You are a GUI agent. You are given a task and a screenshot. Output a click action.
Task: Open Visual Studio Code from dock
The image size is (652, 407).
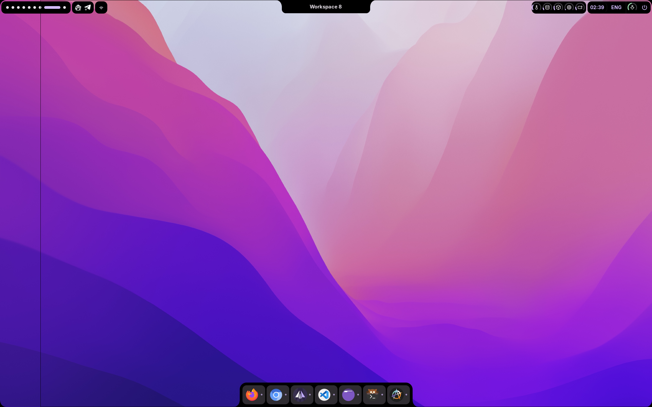pyautogui.click(x=324, y=394)
